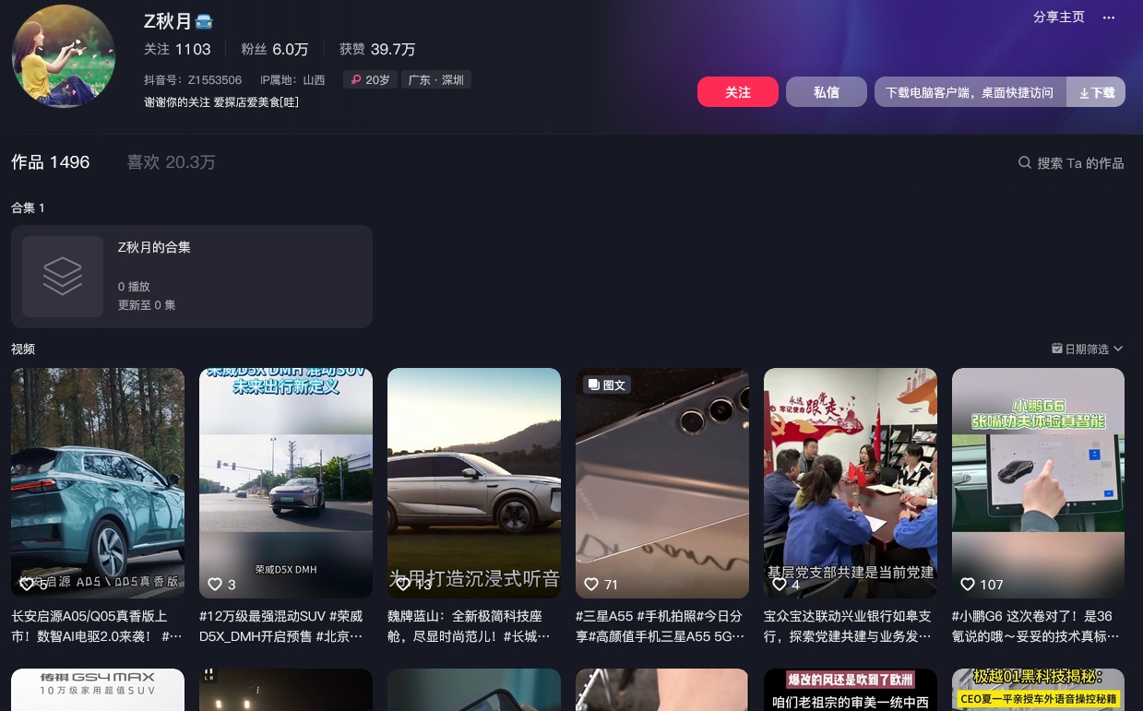Image resolution: width=1143 pixels, height=711 pixels.
Task: Open the three-dot more options menu
Action: pyautogui.click(x=1109, y=18)
